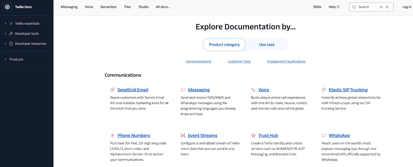Select Products in sidebar
Viewport: 413px width, 167px height.
pos(16,59)
